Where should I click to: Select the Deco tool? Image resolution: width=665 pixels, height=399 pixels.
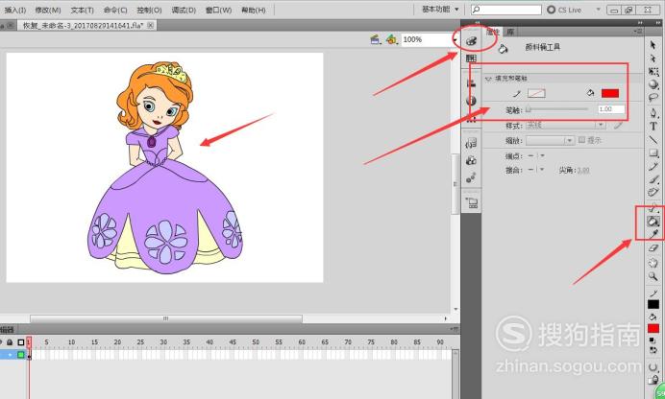(653, 193)
